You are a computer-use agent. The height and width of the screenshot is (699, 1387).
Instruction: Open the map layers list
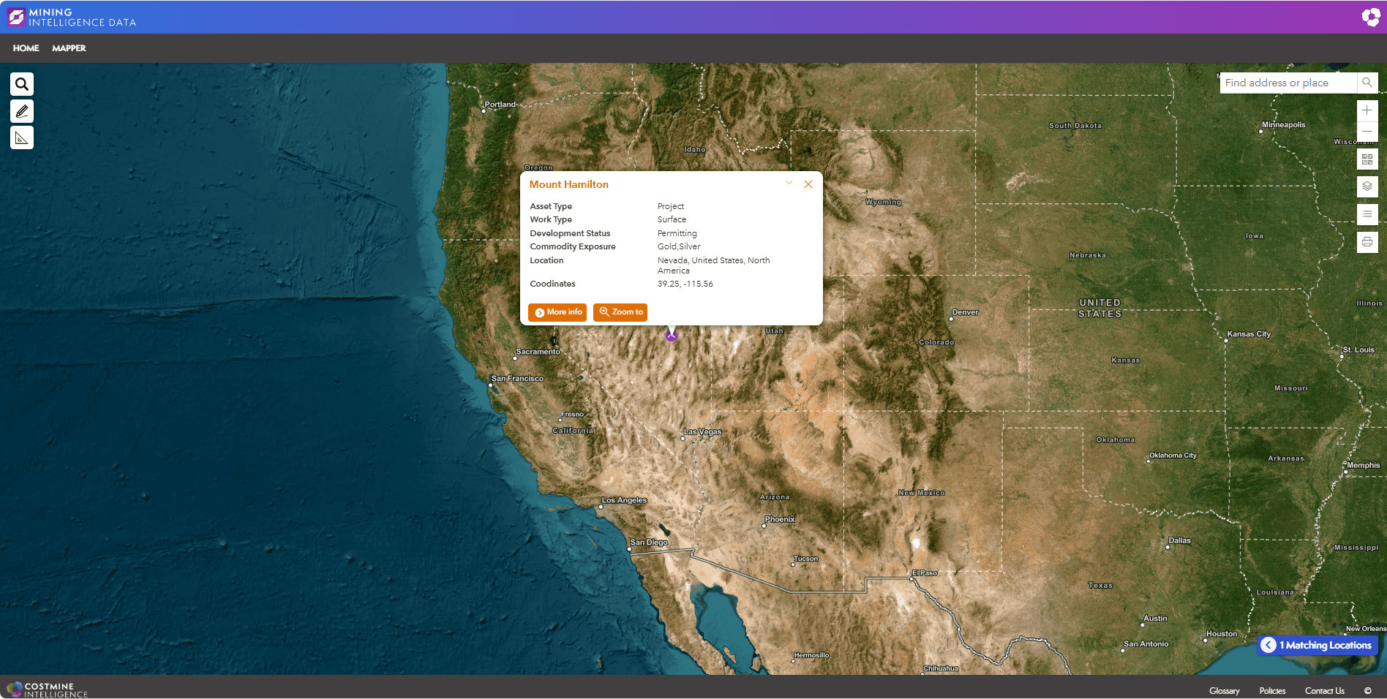pos(1367,186)
